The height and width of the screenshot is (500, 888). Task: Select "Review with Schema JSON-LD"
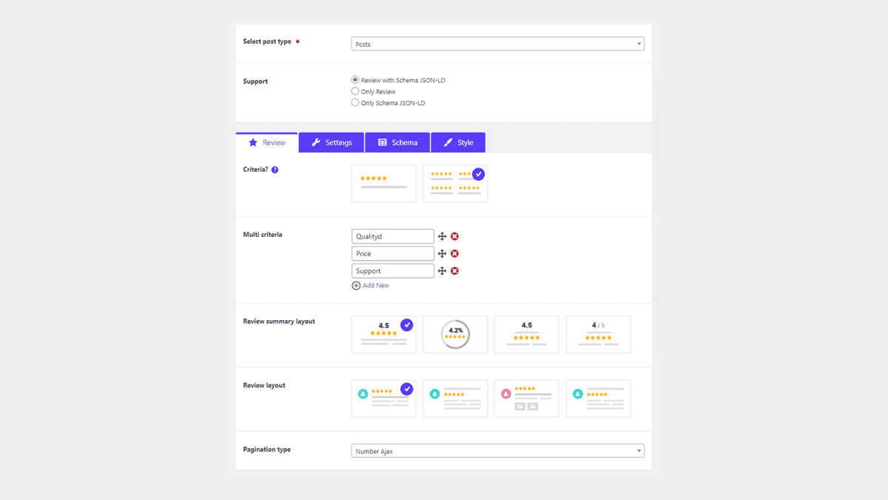(x=355, y=79)
